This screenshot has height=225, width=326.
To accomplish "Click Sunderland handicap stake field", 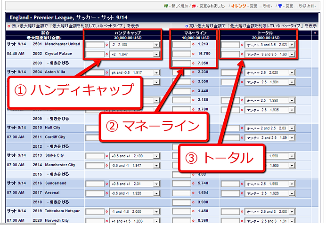I will click(x=95, y=184).
